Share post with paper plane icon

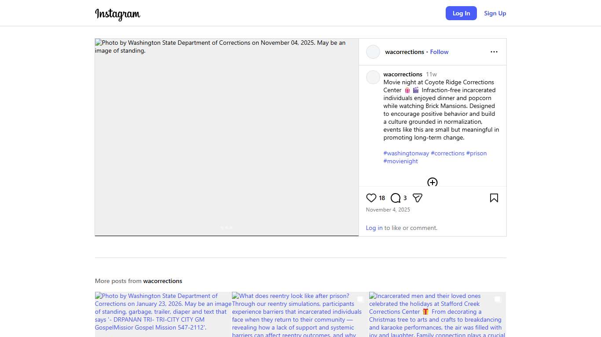tap(418, 198)
